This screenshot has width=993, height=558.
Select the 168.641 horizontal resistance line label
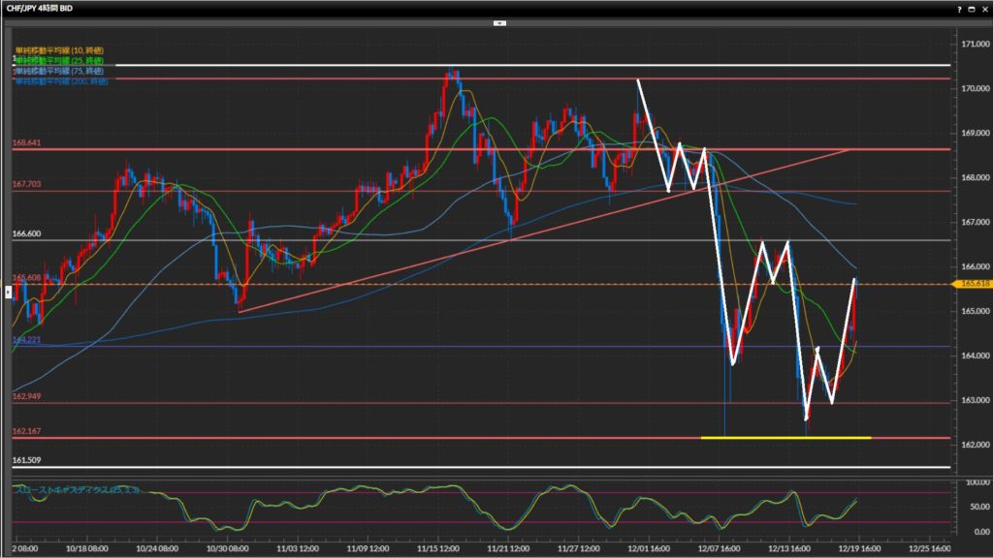26,143
